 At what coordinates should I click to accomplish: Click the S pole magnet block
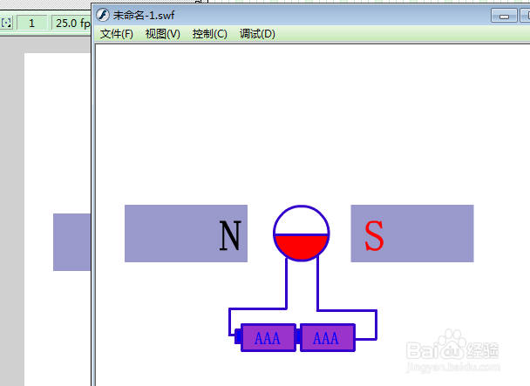[x=412, y=234]
